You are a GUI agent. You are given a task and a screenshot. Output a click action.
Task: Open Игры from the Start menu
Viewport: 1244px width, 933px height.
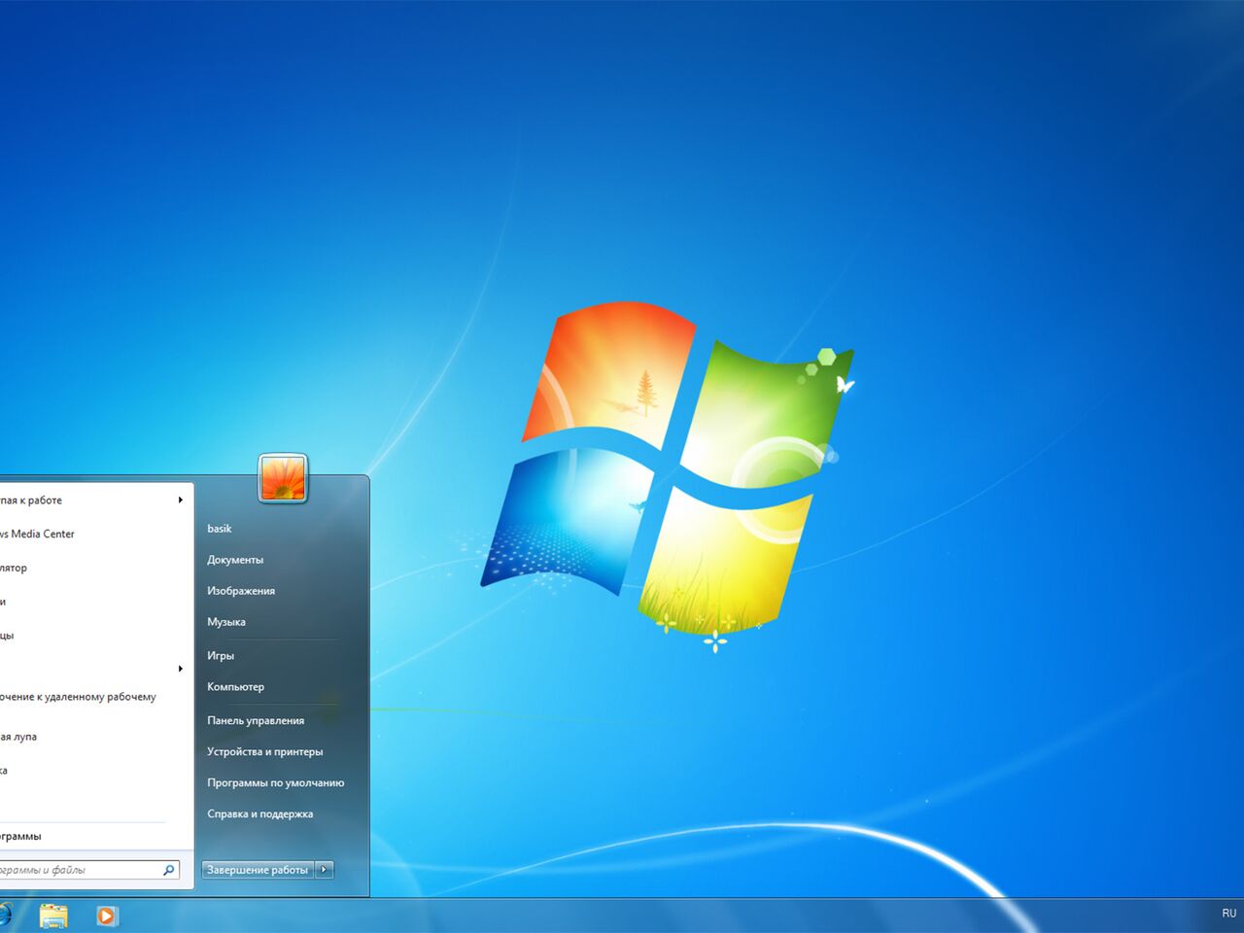click(221, 656)
